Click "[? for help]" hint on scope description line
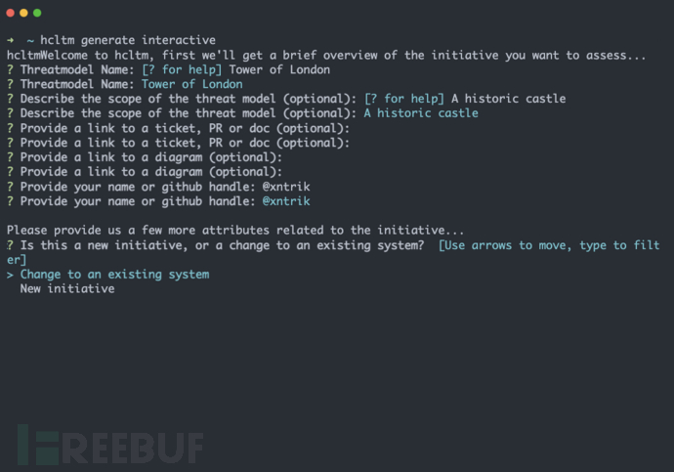 click(x=403, y=99)
